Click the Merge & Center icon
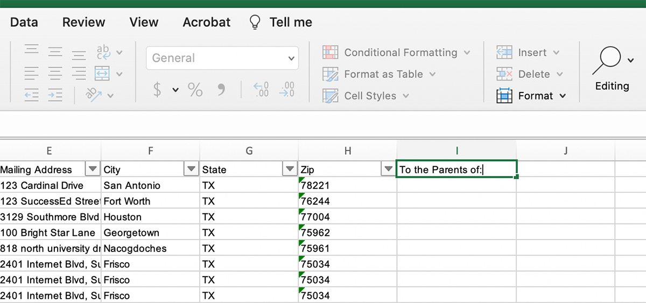The height and width of the screenshot is (303, 646). click(102, 73)
